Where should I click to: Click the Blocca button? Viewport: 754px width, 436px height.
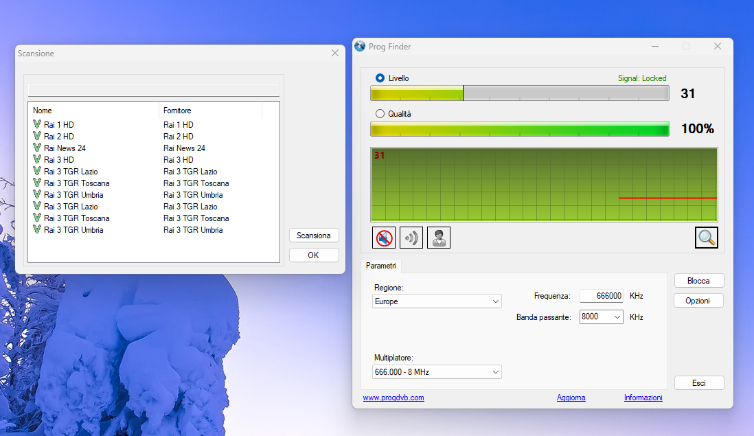pyautogui.click(x=698, y=281)
